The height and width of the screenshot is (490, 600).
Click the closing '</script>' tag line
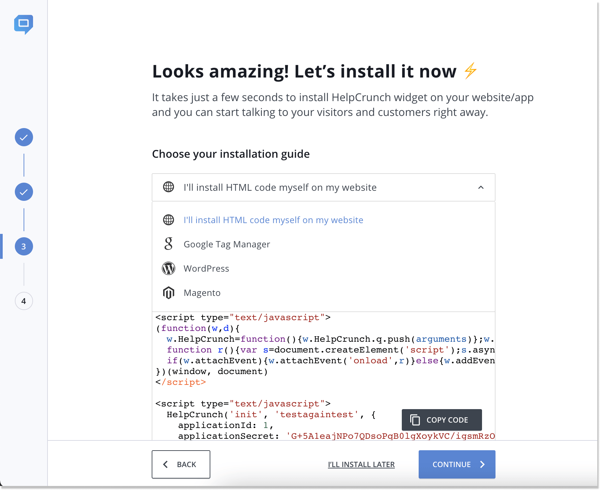point(181,382)
